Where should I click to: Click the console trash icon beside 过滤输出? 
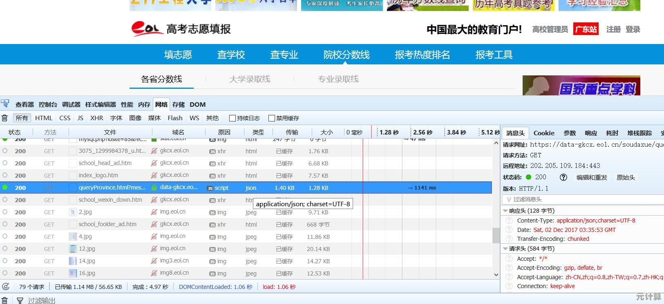pos(5,300)
